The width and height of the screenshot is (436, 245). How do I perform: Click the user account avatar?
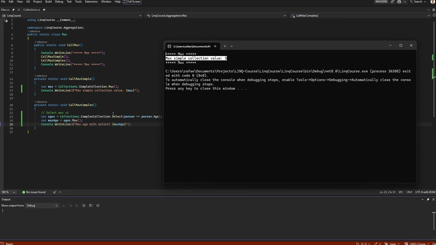433,2
